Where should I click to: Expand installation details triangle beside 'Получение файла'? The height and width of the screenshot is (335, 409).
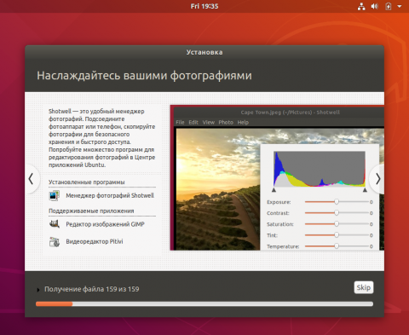point(38,290)
